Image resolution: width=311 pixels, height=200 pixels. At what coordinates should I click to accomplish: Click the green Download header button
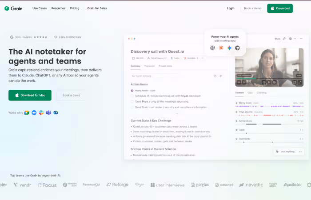click(280, 8)
